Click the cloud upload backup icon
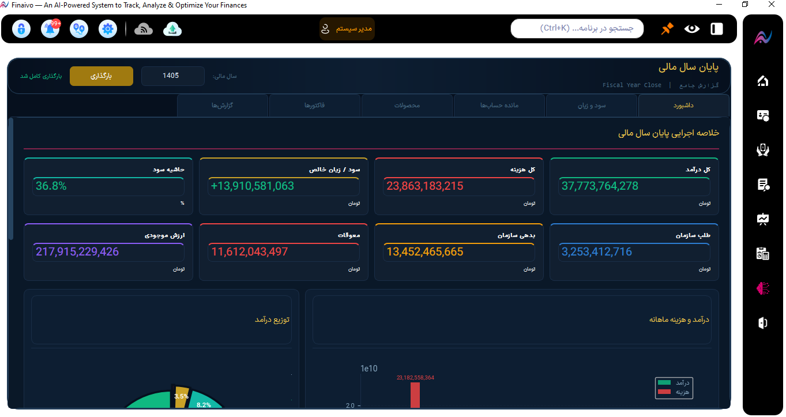 172,29
